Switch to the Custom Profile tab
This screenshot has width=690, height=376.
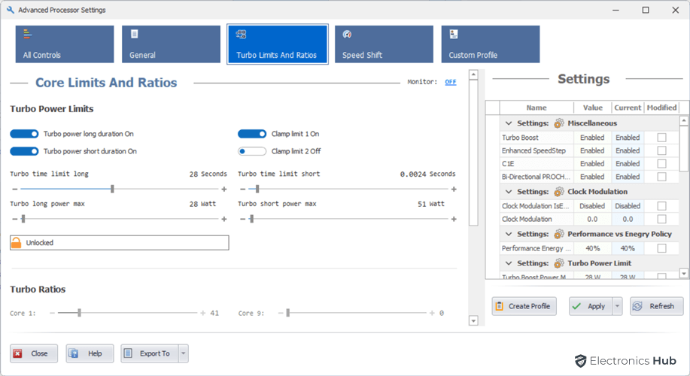[491, 44]
